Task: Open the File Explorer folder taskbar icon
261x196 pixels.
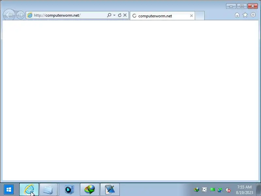Action: (x=48, y=189)
